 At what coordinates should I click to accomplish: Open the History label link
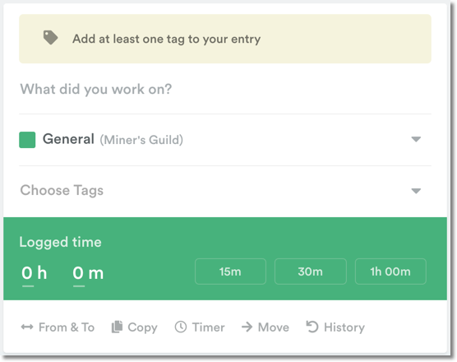(x=344, y=327)
